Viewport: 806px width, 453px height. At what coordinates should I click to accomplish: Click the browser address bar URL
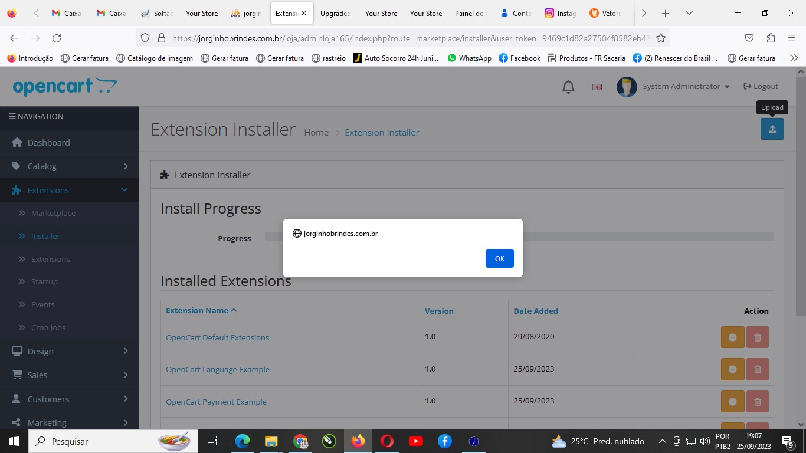(411, 38)
